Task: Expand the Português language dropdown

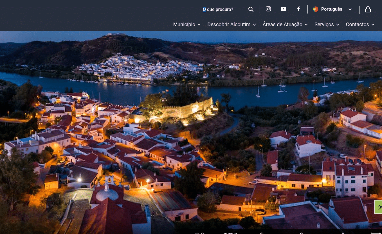Action: pos(350,9)
